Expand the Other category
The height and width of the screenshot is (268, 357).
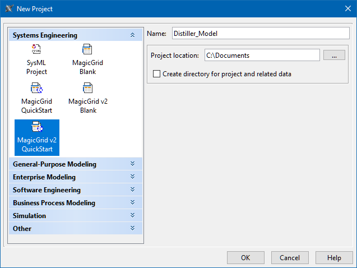(132, 229)
